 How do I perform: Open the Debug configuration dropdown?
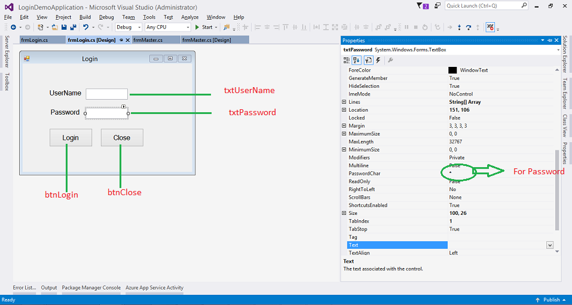click(129, 27)
